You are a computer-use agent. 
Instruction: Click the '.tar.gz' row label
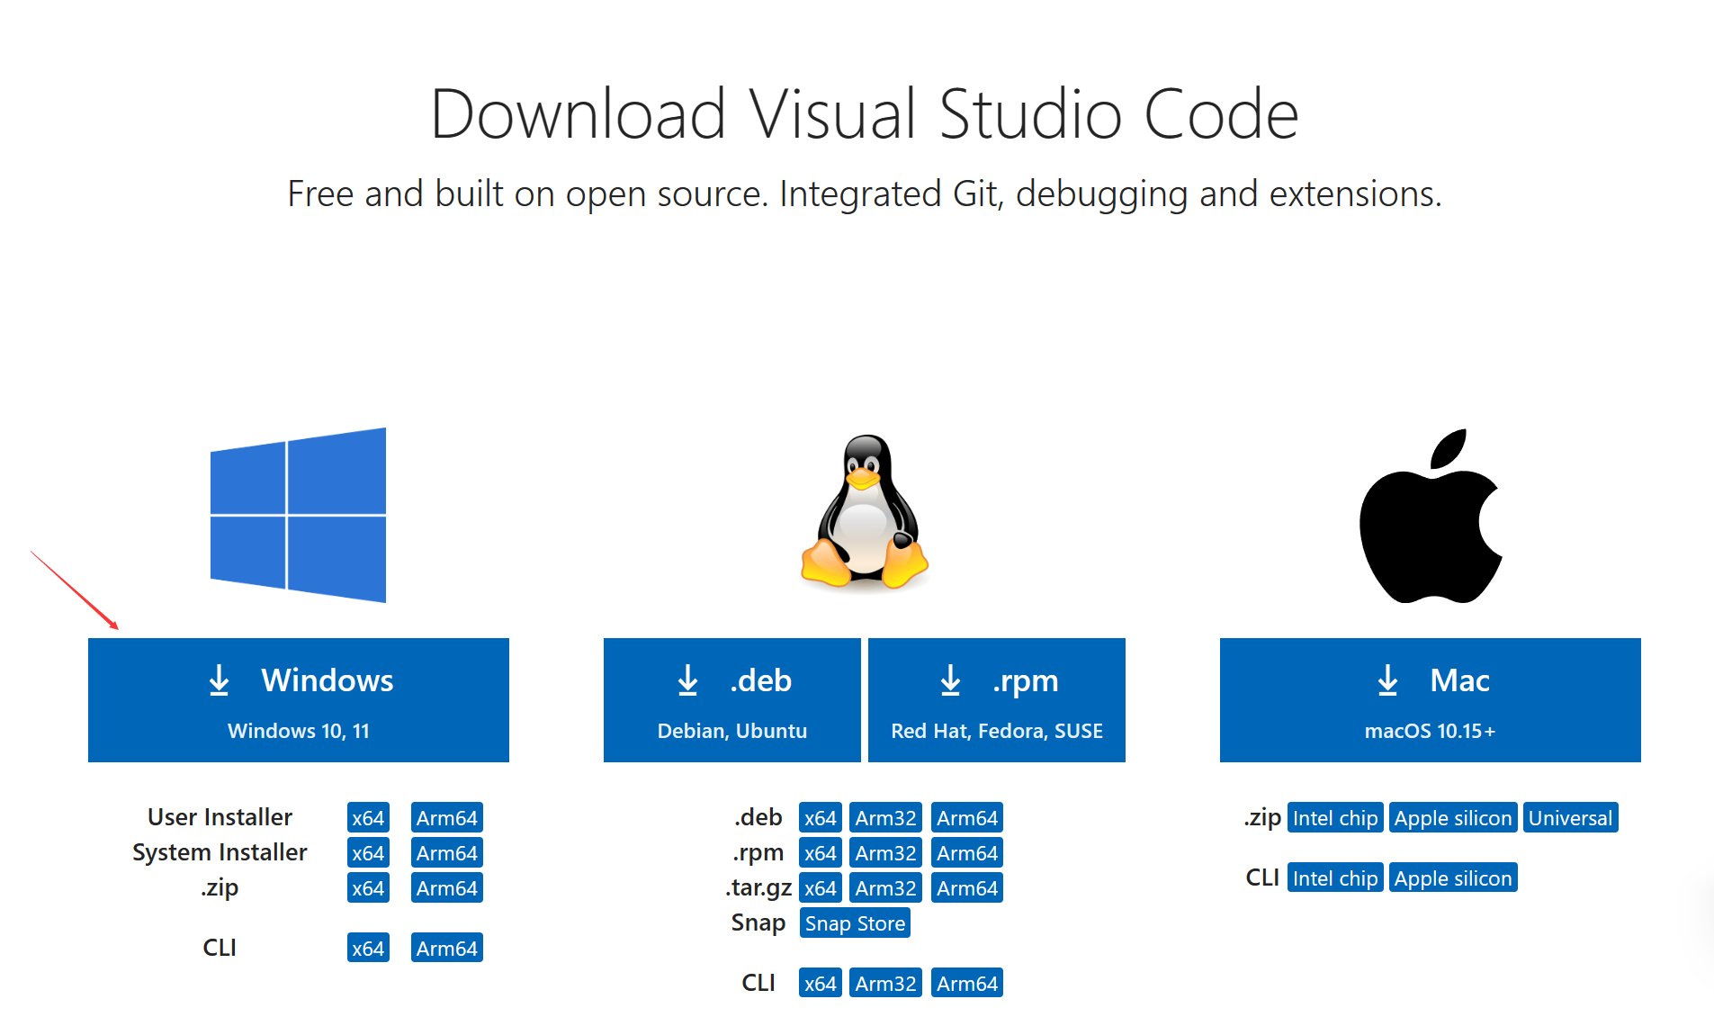point(758,887)
